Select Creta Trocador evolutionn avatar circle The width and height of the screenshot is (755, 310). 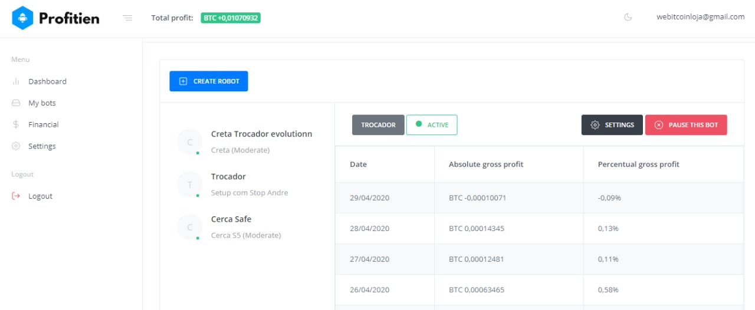point(189,142)
